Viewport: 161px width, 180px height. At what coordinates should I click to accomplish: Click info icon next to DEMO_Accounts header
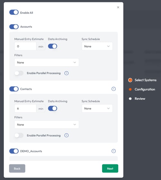coord(114,151)
